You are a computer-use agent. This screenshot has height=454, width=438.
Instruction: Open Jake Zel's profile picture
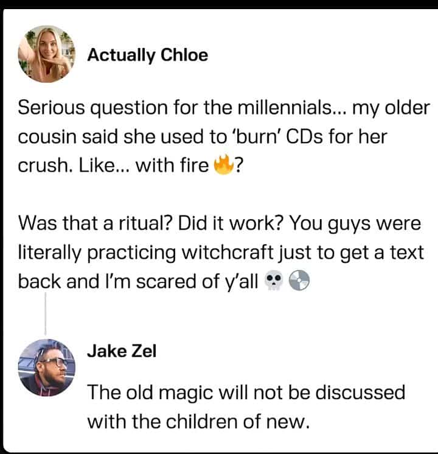point(47,368)
